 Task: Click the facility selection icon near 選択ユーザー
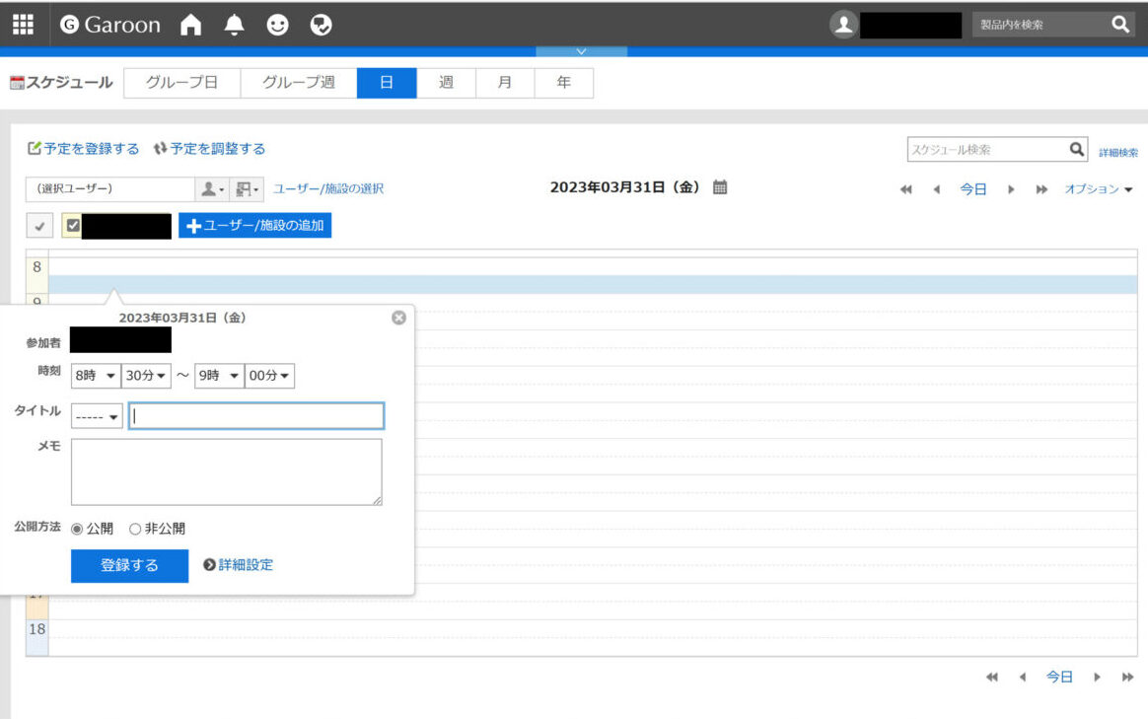click(x=246, y=187)
